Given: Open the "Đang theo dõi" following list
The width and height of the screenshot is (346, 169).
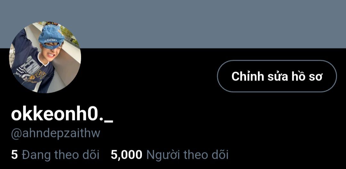Looking at the screenshot, I should tap(55, 155).
